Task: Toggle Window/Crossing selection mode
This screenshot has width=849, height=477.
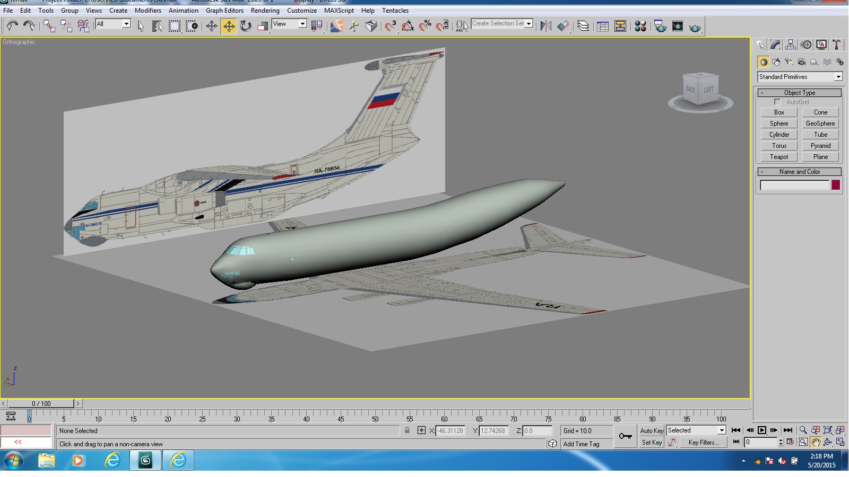Action: click(x=192, y=25)
